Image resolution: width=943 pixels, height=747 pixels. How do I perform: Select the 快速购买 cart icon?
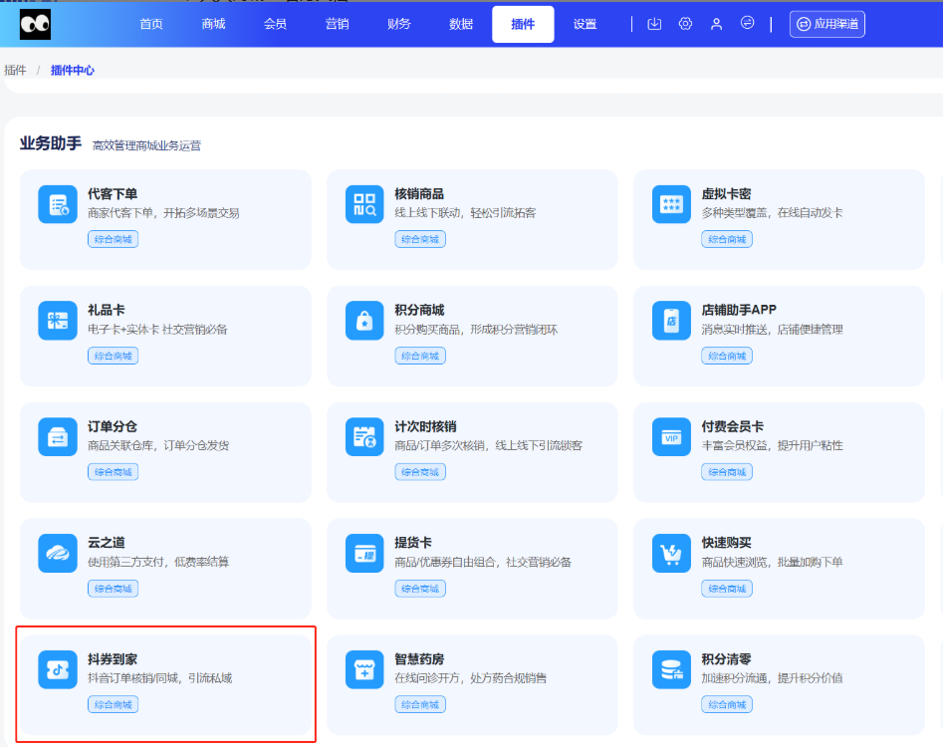671,554
